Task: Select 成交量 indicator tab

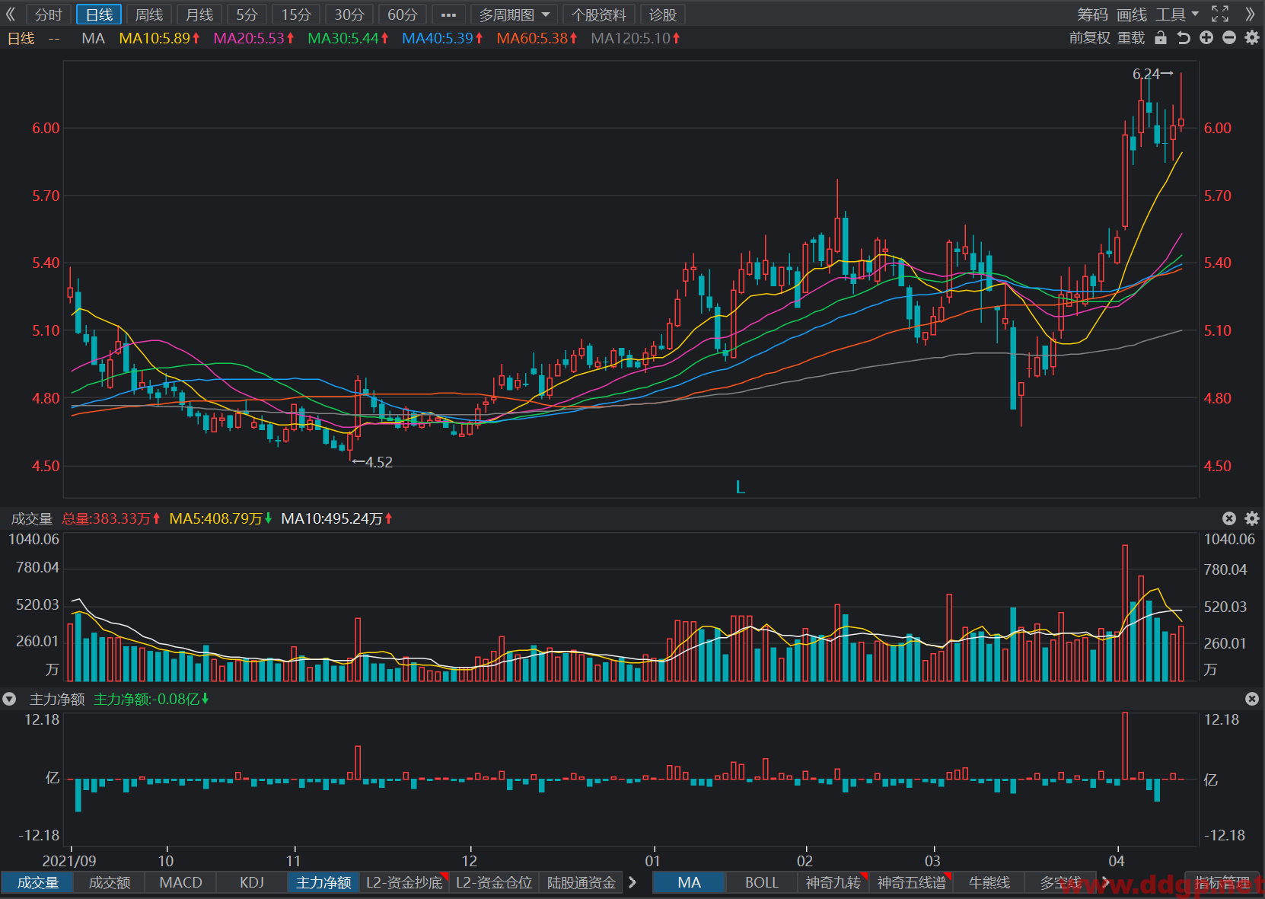Action: (x=37, y=882)
